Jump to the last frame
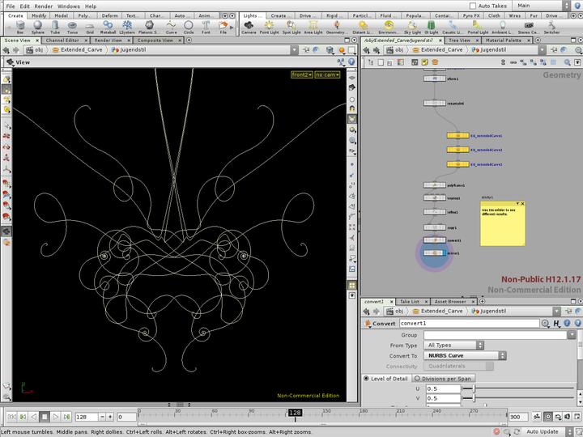This screenshot has width=583, height=437. tap(66, 417)
